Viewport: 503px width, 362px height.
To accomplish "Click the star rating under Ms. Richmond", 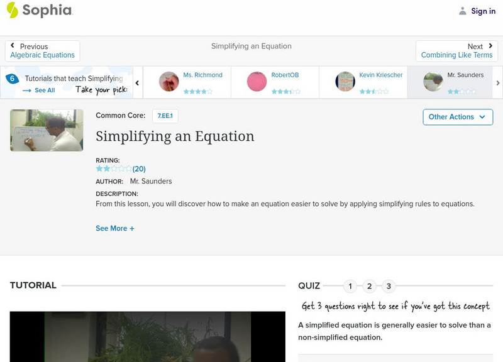I will coord(197,90).
